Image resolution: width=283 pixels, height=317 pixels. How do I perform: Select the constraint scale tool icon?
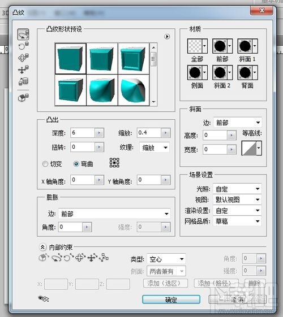click(104, 258)
